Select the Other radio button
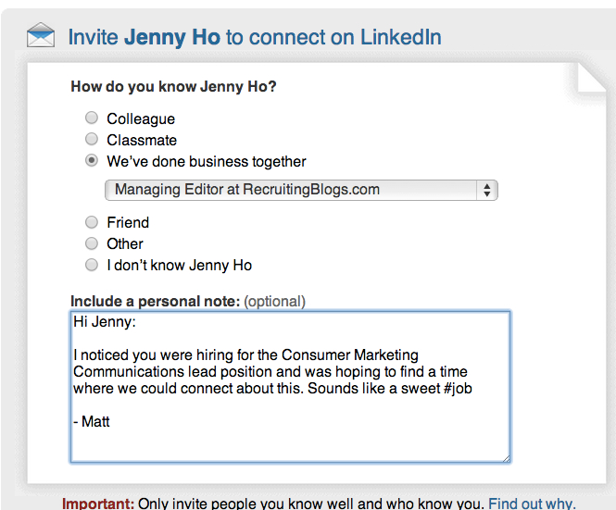Screen dimensions: 616x510 (x=91, y=243)
